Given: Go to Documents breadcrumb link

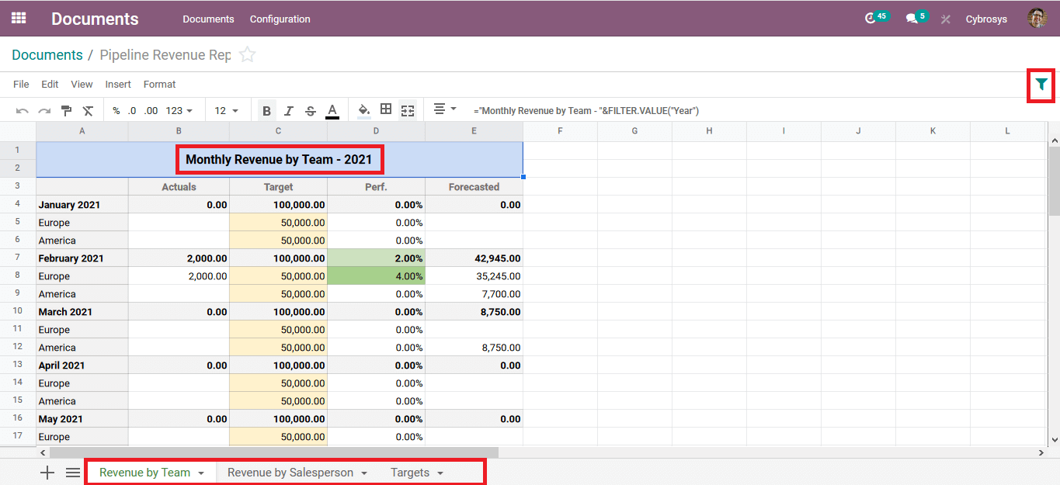Looking at the screenshot, I should [x=47, y=55].
